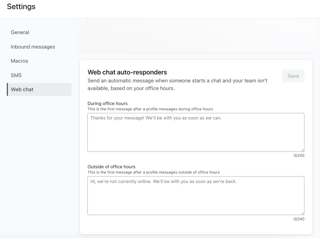The height and width of the screenshot is (238, 320).
Task: Select Macros in the settings sidebar
Action: point(19,61)
